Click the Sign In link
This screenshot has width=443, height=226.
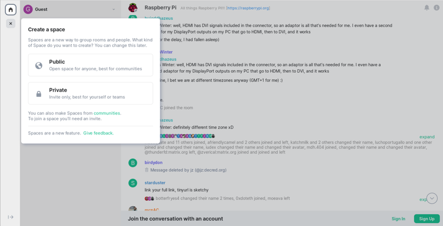[398, 219]
